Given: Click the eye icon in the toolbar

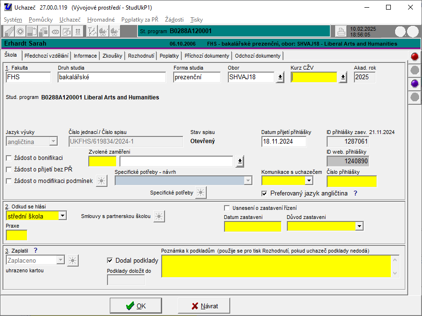Looking at the screenshot, I should pos(56,32).
